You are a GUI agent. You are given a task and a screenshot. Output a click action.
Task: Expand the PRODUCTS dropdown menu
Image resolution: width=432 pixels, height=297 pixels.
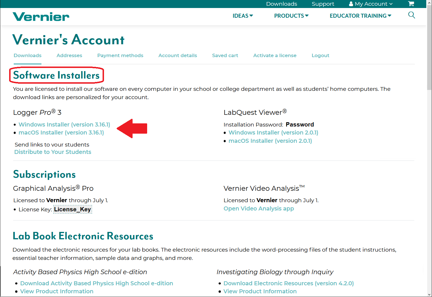tap(291, 16)
